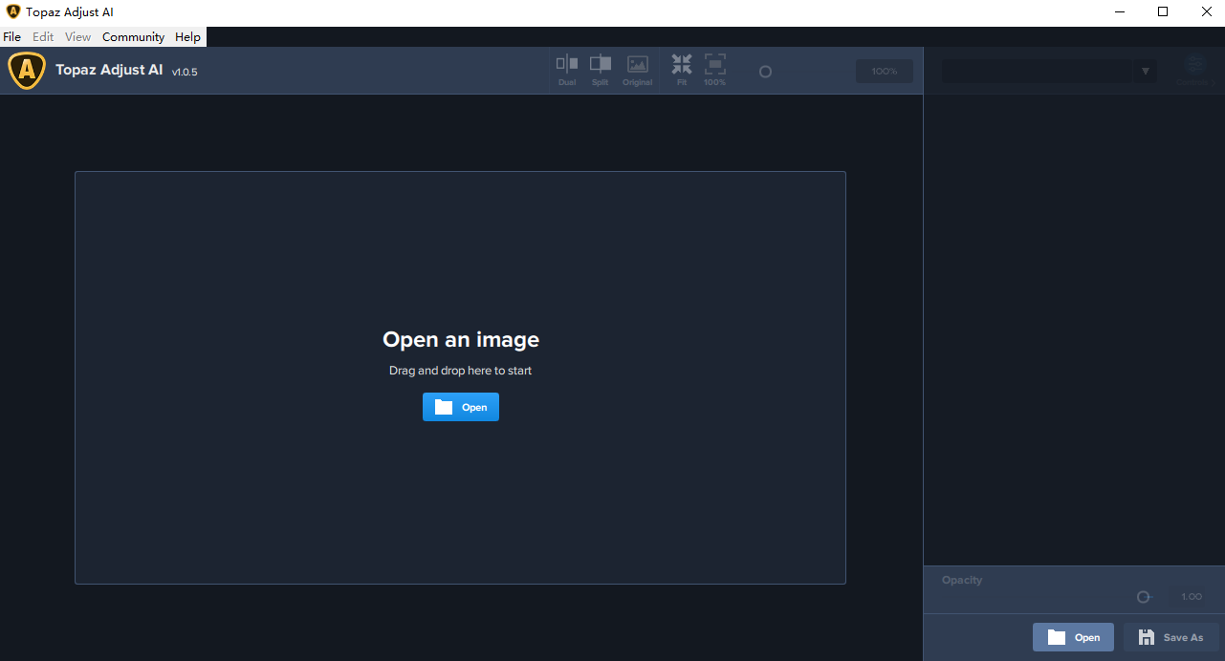Maximize the Topaz Adjust AI window
Image resolution: width=1225 pixels, height=661 pixels.
pos(1163,12)
